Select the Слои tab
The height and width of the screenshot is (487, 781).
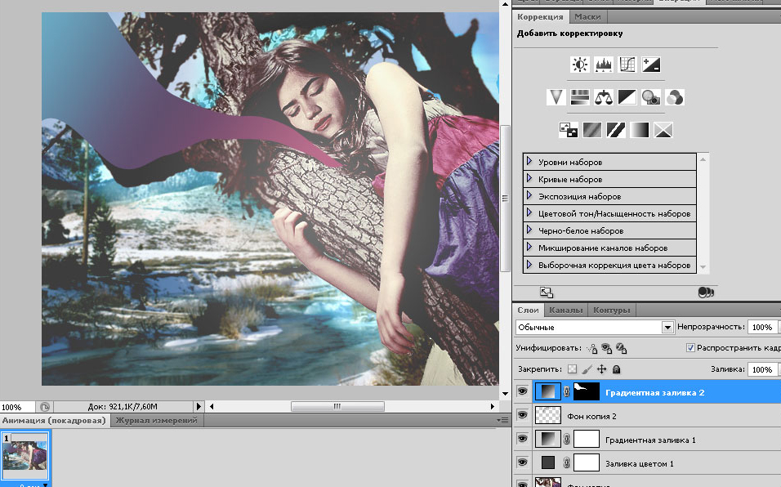528,310
